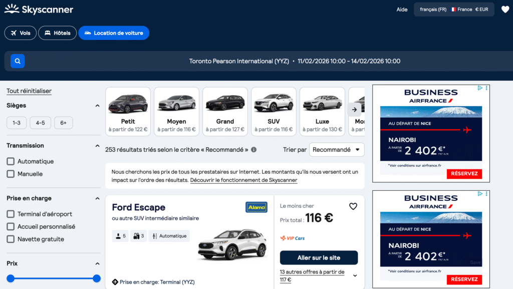Choose the Grand car category

pyautogui.click(x=225, y=112)
